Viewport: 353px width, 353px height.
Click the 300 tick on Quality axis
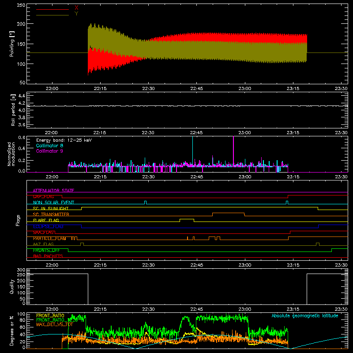click(x=21, y=270)
